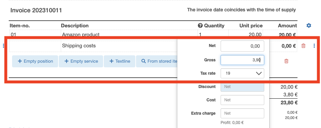Click the Cost Net field
Screen dimensions: 321x128
(x=242, y=100)
